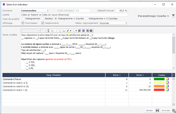176x114 pixels.
Task: Click red swatch for retard + 10j
Action: (159, 90)
